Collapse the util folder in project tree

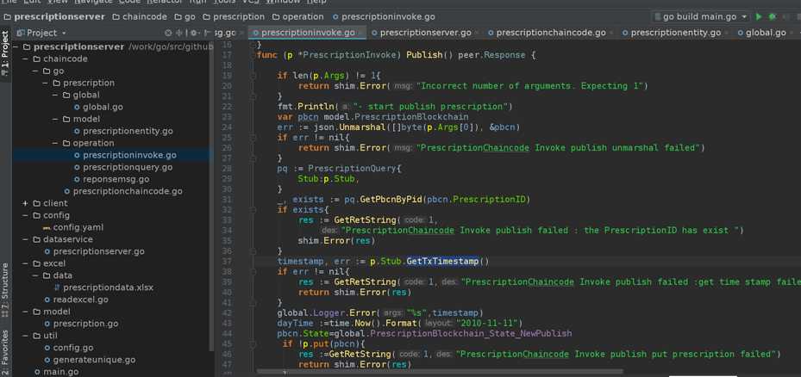(24, 337)
